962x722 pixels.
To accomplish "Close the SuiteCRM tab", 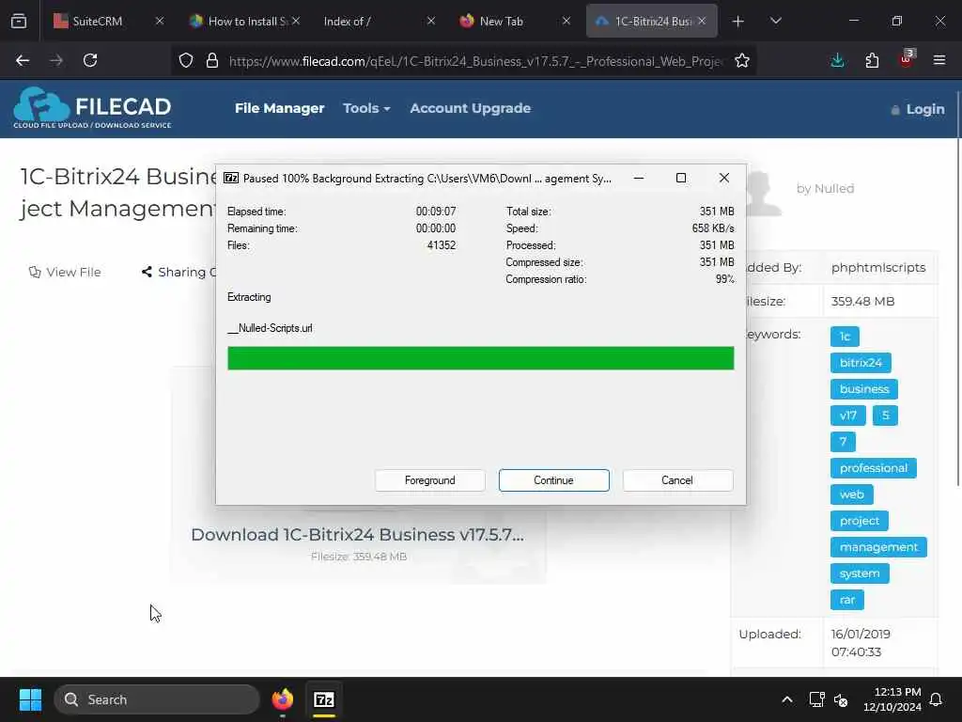I will [160, 21].
